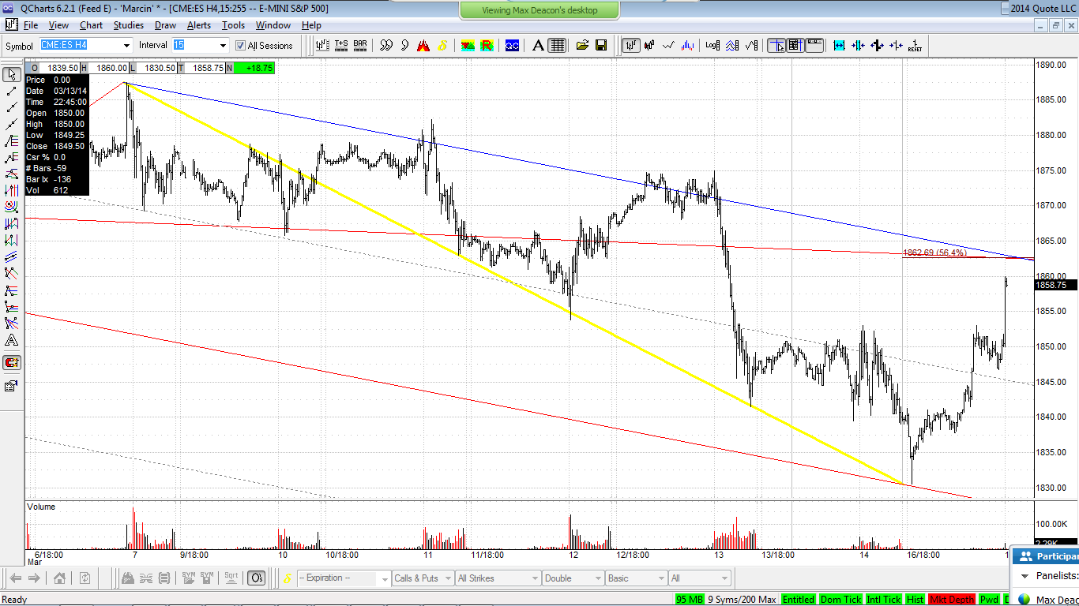Click the BAR data table icon
The image size is (1079, 606).
point(360,45)
